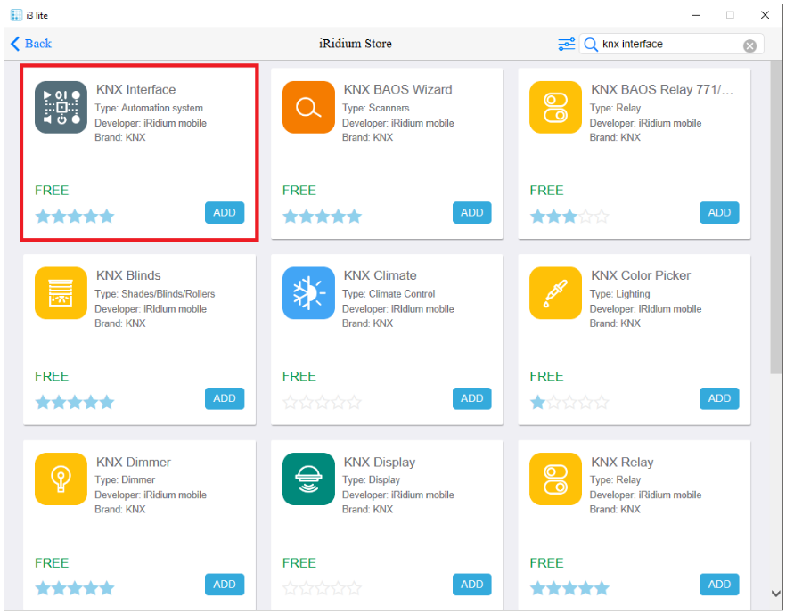
Task: Click the KNX Interface star rating
Action: [75, 216]
